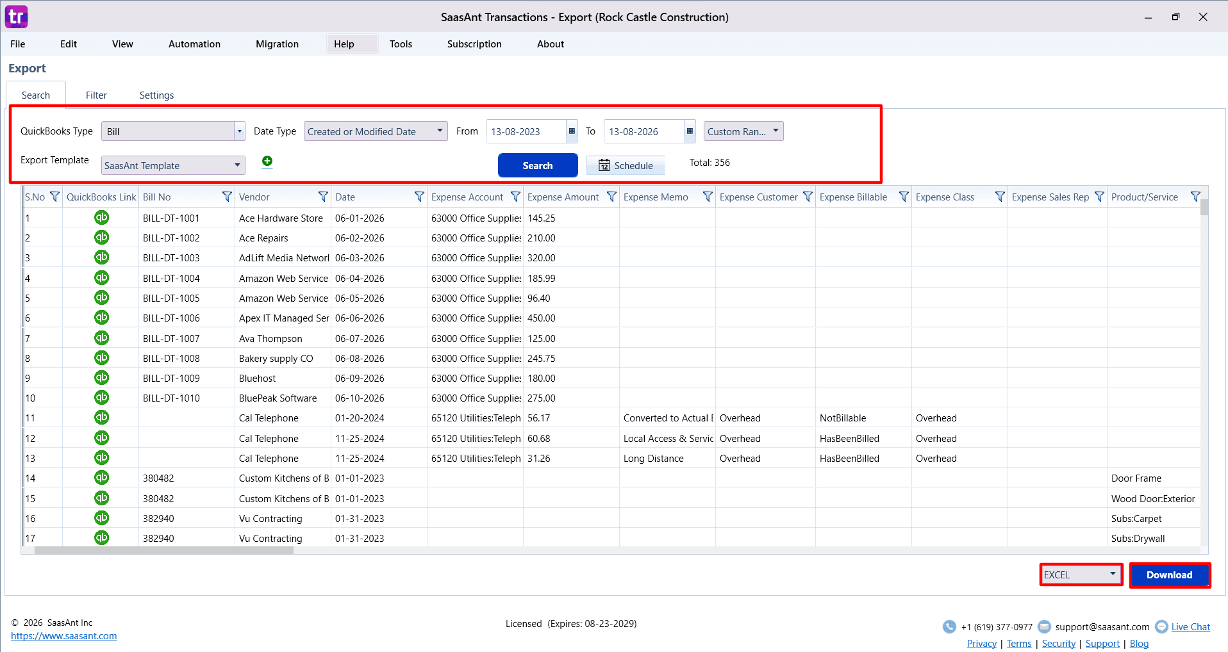Open the saasant.com website link
This screenshot has width=1228, height=652.
pyautogui.click(x=64, y=636)
